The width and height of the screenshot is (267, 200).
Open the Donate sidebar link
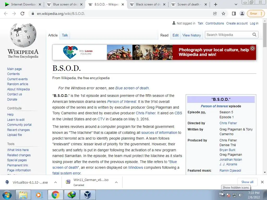[x=12, y=99]
